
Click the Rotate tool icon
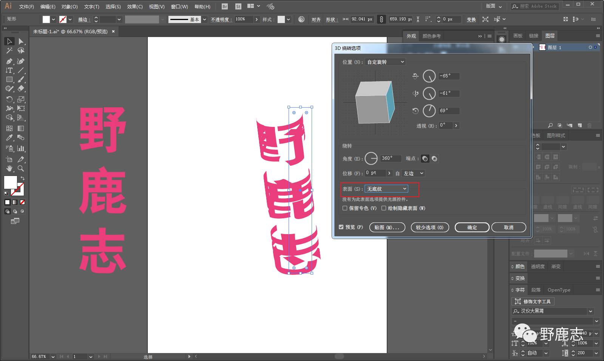pyautogui.click(x=9, y=99)
